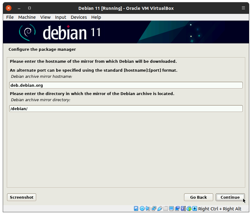Click the Screenshot button
The width and height of the screenshot is (252, 215).
point(22,197)
